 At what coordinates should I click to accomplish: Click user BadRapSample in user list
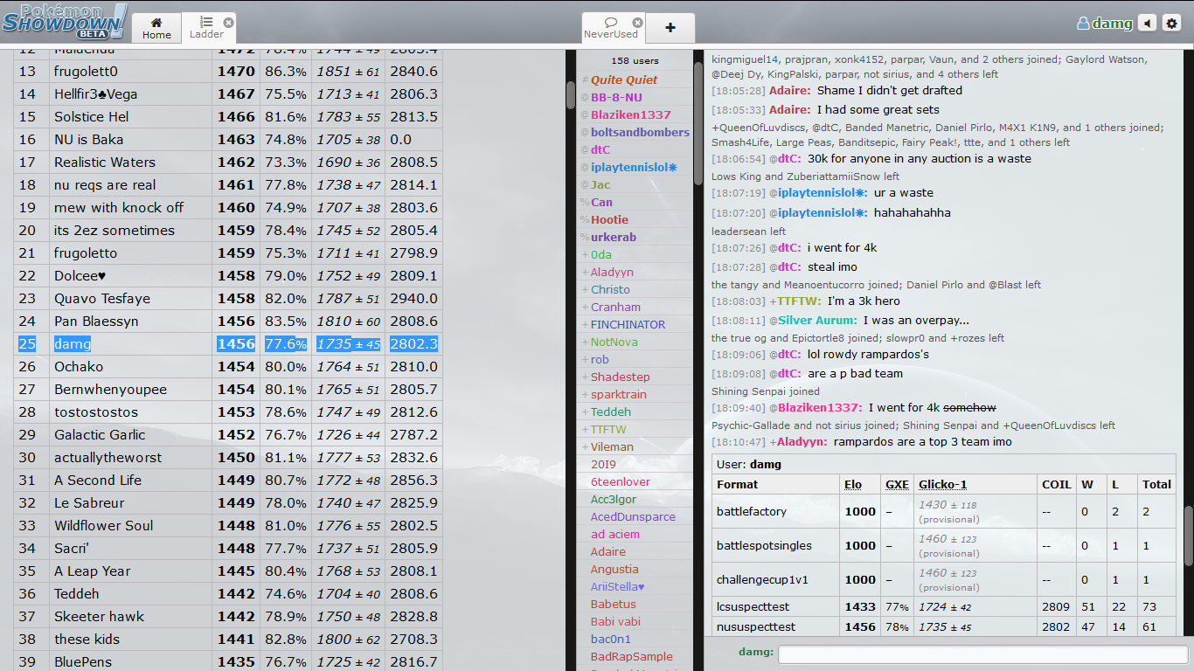pyautogui.click(x=631, y=656)
